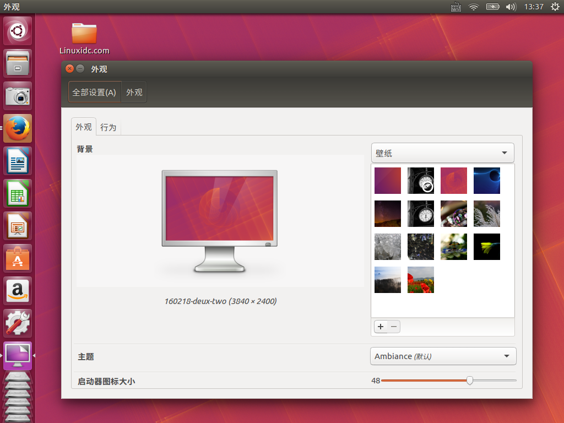Select the blue planet wallpaper thumbnail
This screenshot has width=564, height=423.
click(x=487, y=181)
